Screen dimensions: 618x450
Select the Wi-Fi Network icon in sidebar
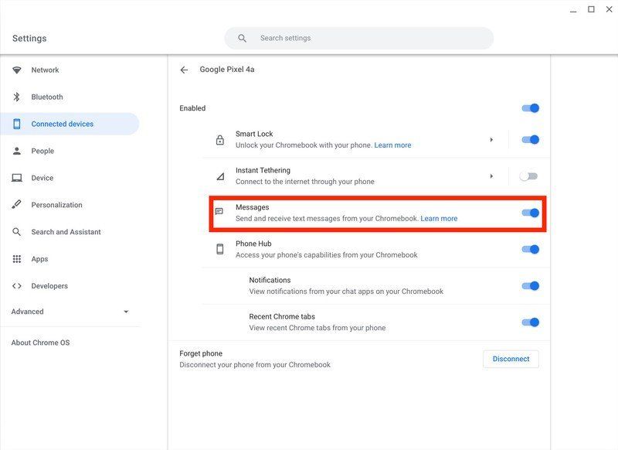pyautogui.click(x=18, y=70)
